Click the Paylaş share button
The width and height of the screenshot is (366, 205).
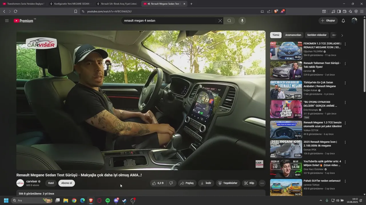[x=187, y=183]
